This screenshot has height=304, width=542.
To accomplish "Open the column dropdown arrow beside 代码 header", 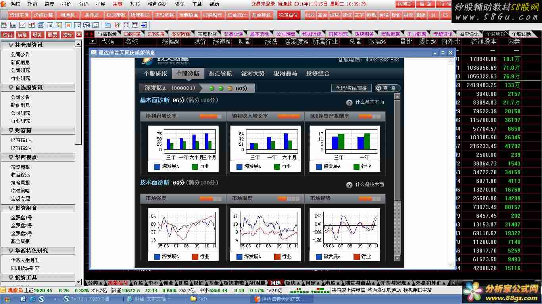I will pos(92,41).
